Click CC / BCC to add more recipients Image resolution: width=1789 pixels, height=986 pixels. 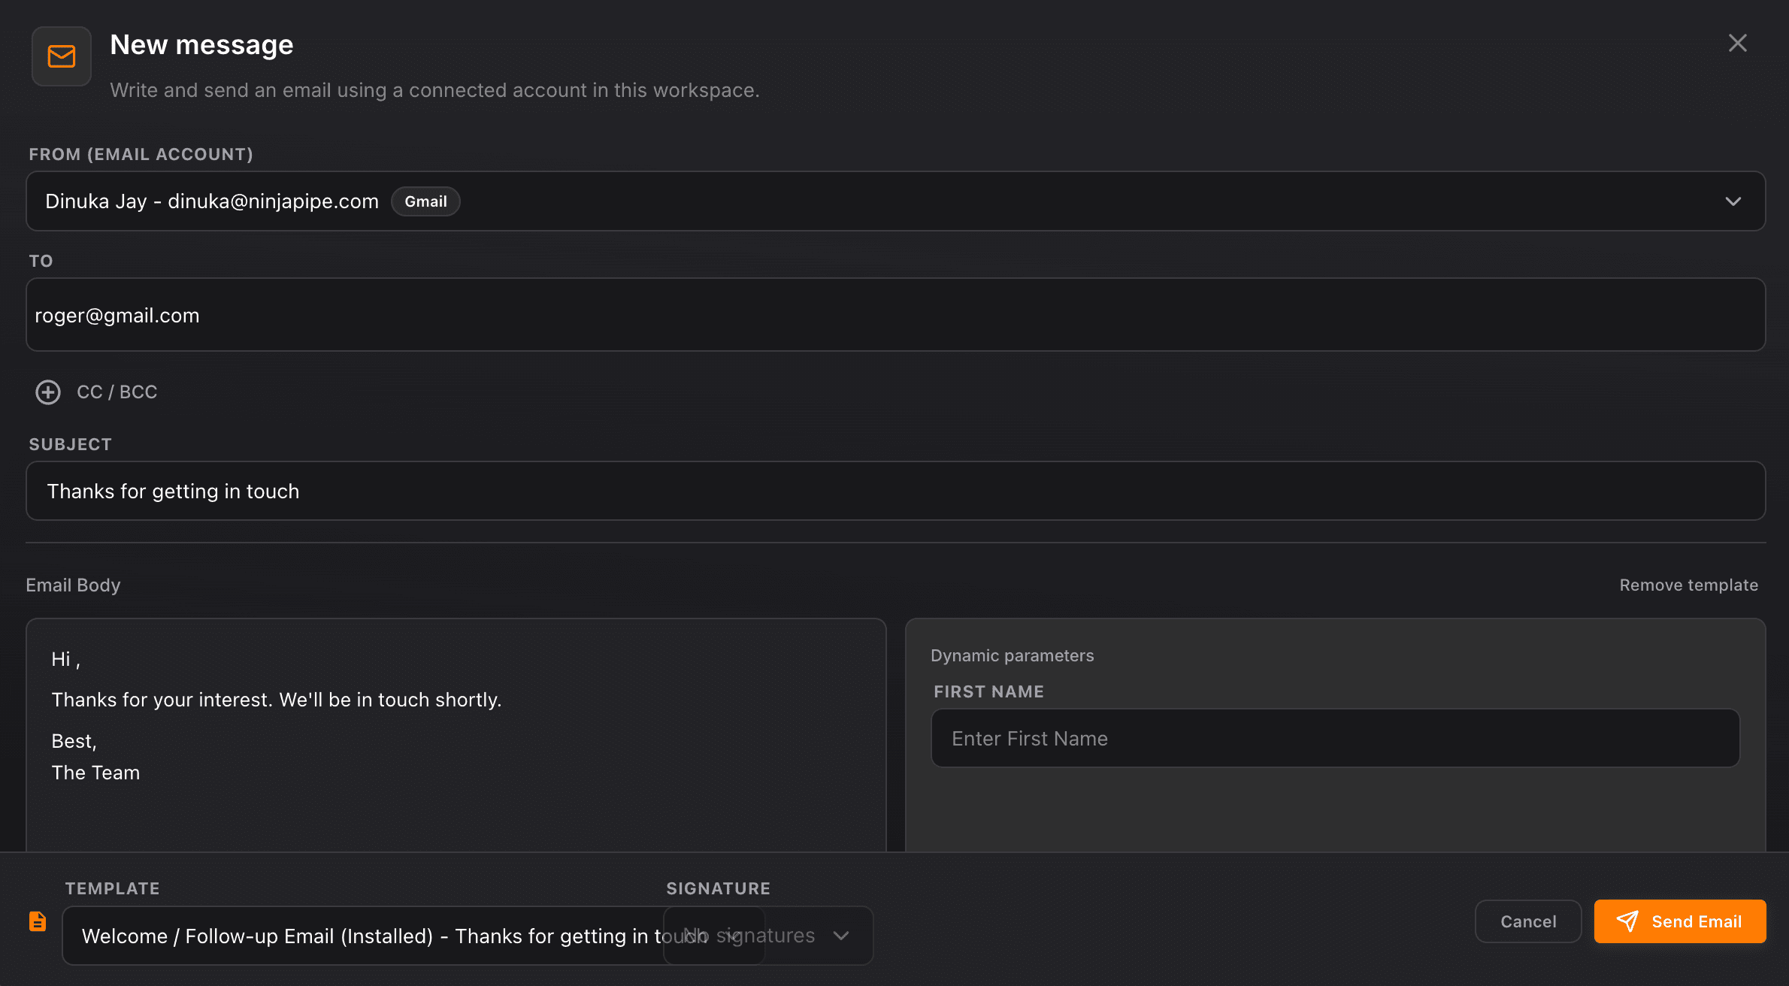116,392
